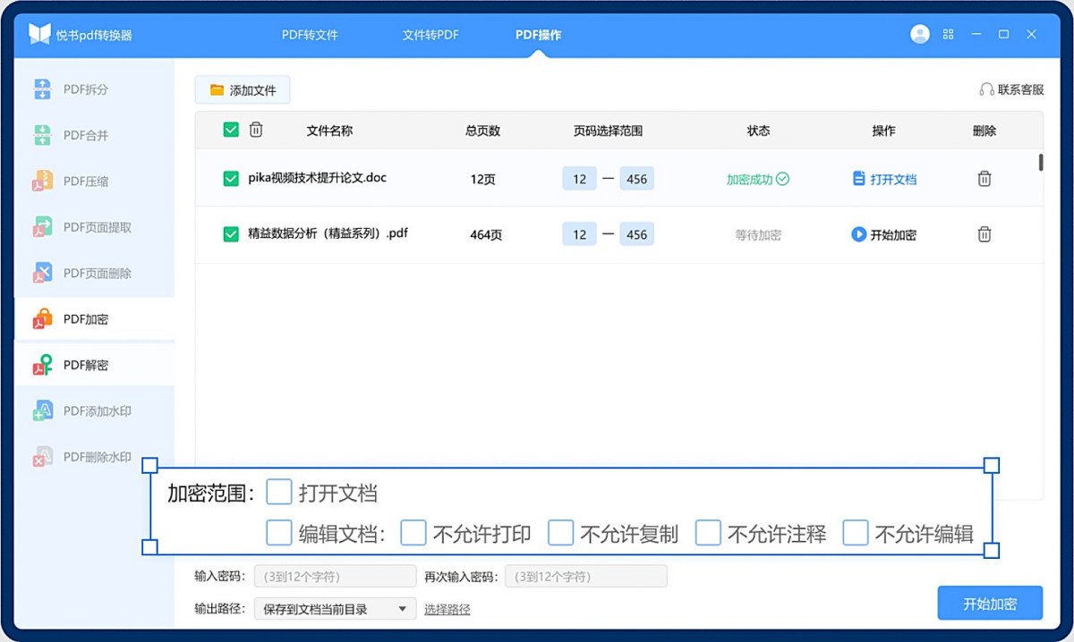Check the 不允许打印 option
Viewport: 1074px width, 642px height.
413,533
